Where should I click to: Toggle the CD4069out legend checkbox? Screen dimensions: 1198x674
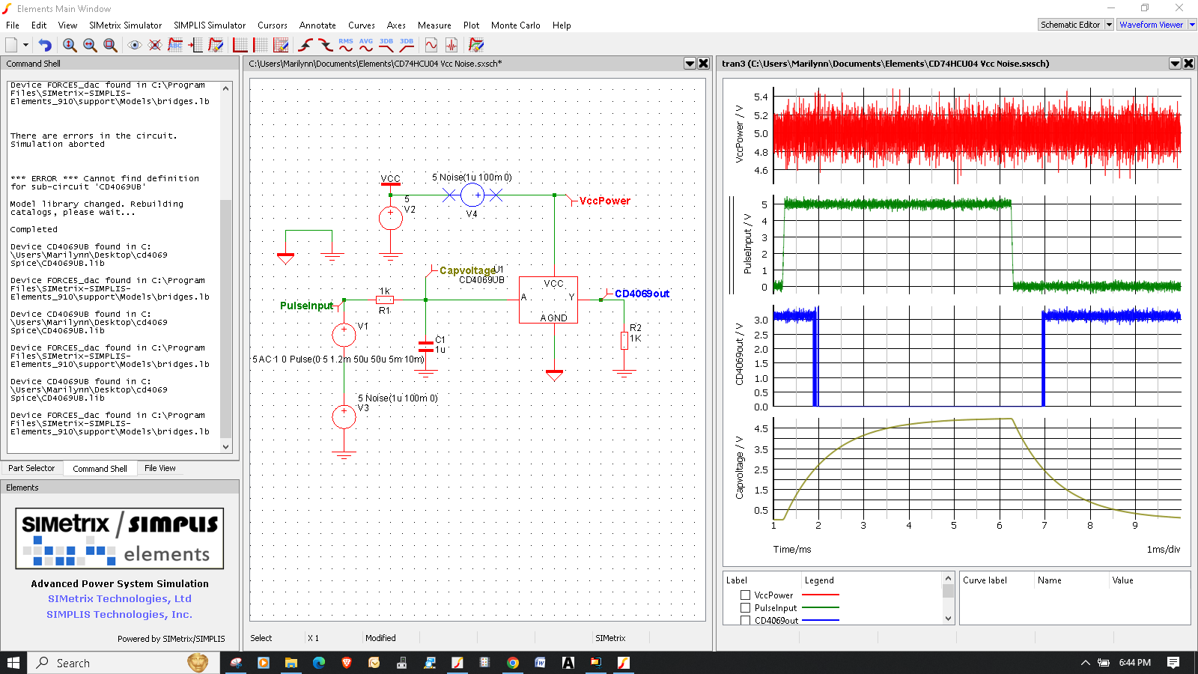(745, 620)
